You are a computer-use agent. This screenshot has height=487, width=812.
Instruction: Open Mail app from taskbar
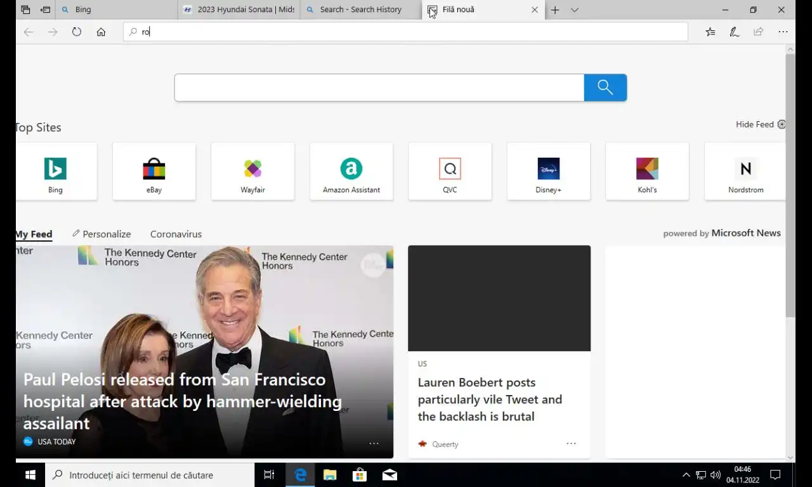click(x=390, y=475)
